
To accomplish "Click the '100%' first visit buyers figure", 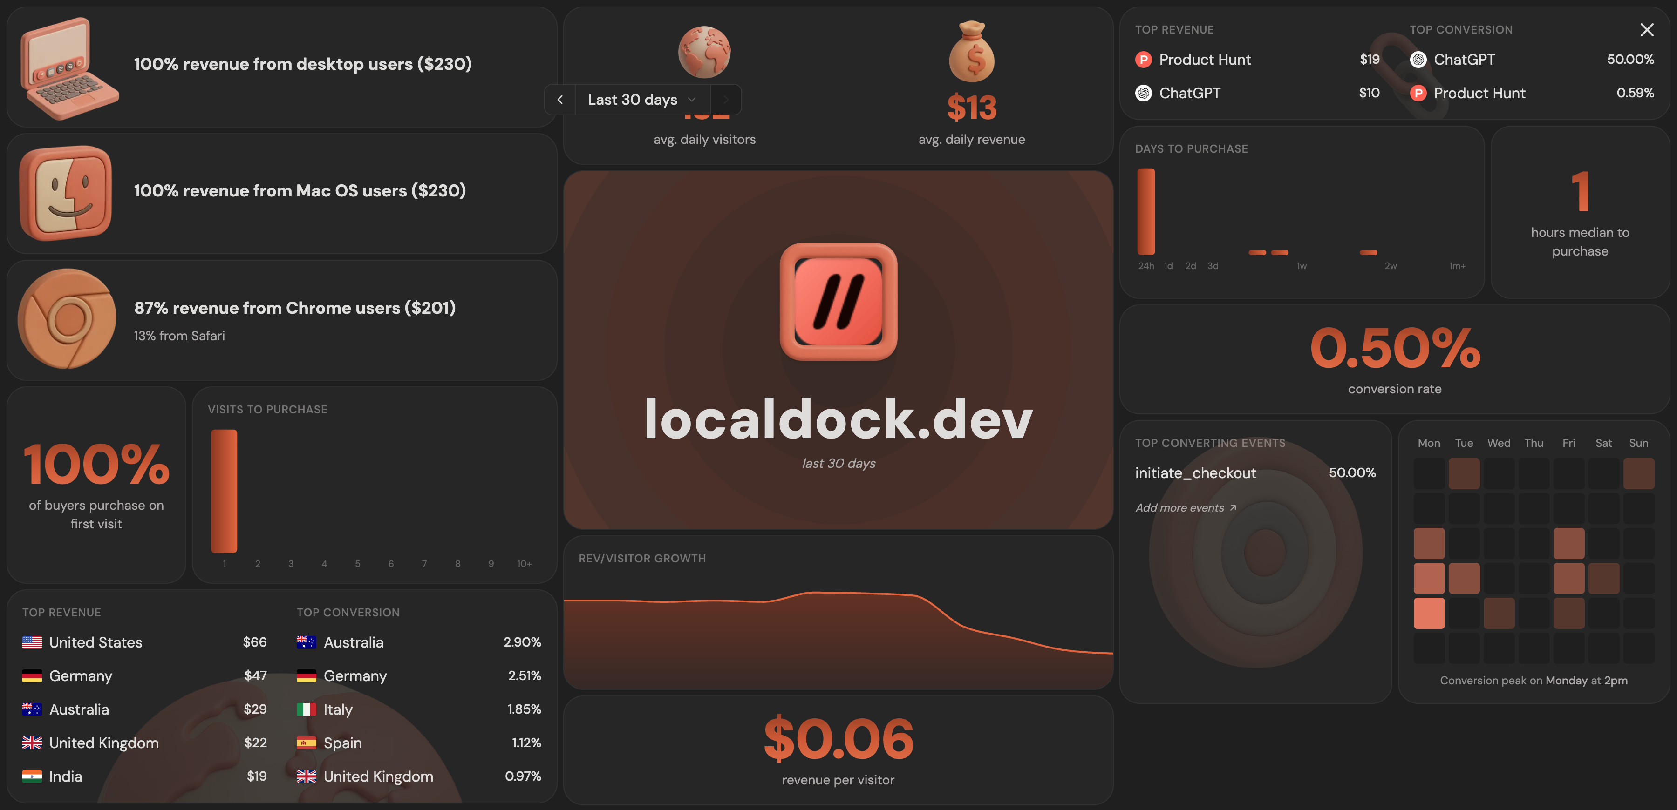I will pyautogui.click(x=96, y=465).
